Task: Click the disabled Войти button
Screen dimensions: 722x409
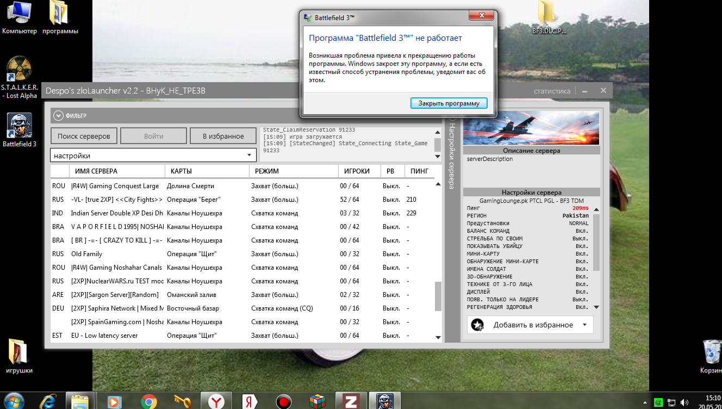Action: tap(153, 136)
